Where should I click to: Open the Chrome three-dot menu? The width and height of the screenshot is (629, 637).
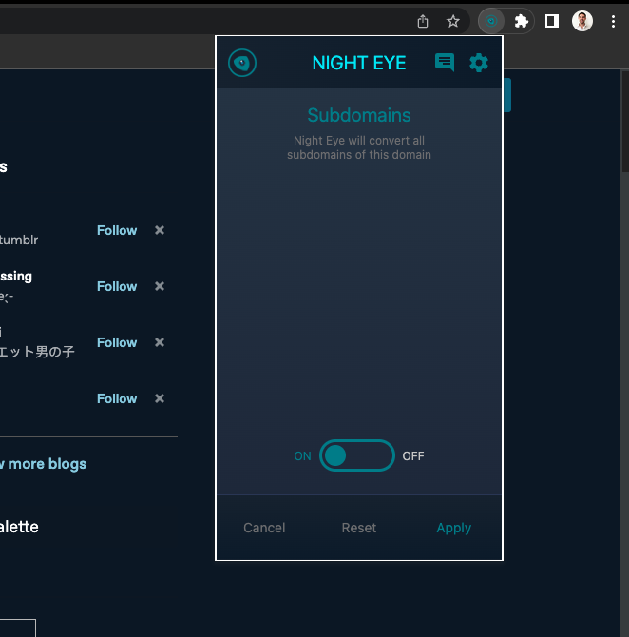(613, 21)
